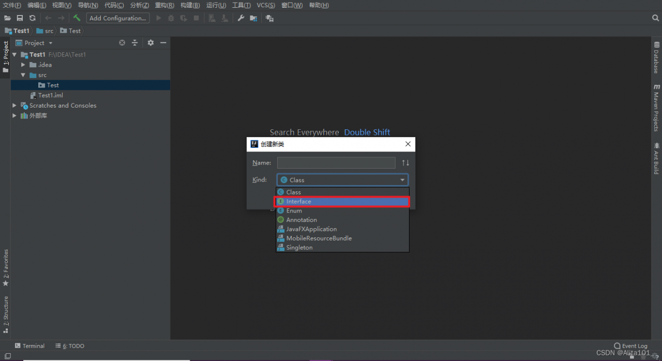Select Singleton in the Kind list
662x361 pixels.
point(342,248)
